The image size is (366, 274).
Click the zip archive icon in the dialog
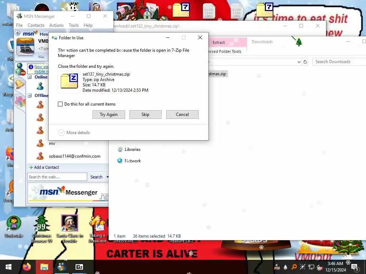69,81
